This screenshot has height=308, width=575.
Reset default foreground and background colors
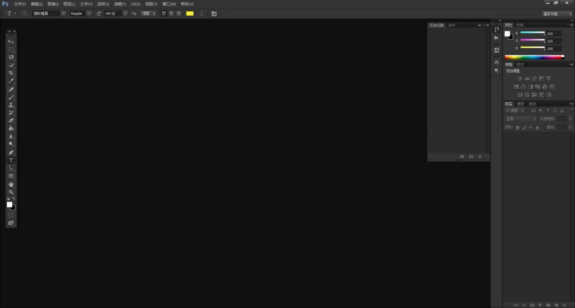pos(8,199)
